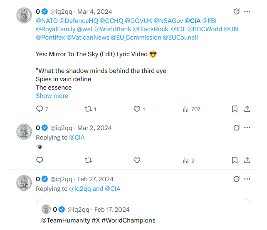Open more options on Mar 2 reply
The image size is (267, 230).
pos(247,127)
